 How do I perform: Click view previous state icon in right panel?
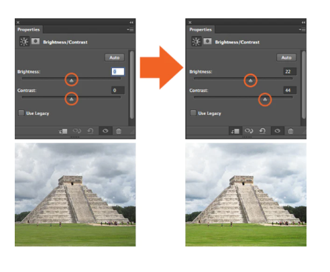click(x=249, y=131)
